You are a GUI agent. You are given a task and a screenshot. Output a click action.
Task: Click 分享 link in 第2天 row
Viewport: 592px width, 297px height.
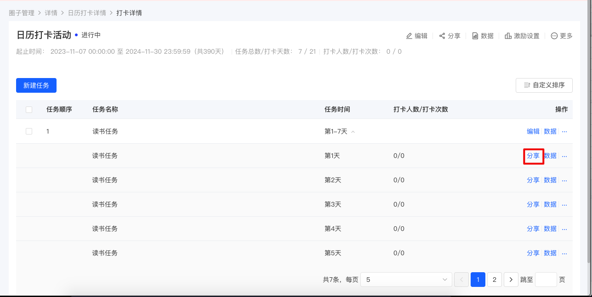(x=533, y=180)
